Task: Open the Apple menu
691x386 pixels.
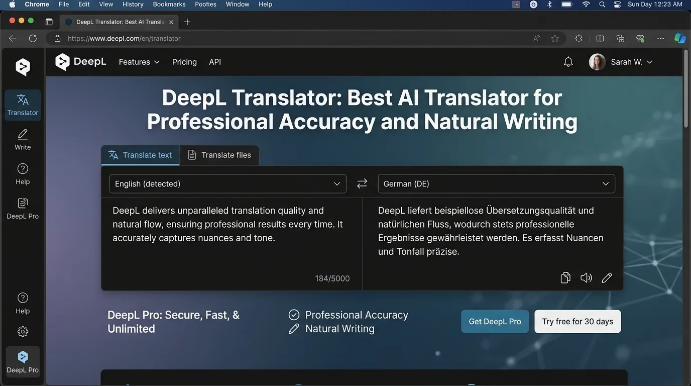Action: [x=13, y=5]
